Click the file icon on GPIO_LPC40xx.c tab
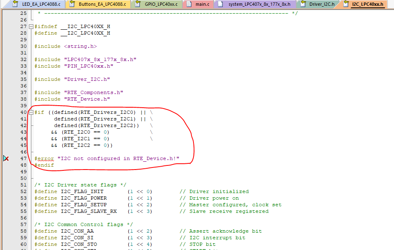The image size is (394, 250). 138,4
